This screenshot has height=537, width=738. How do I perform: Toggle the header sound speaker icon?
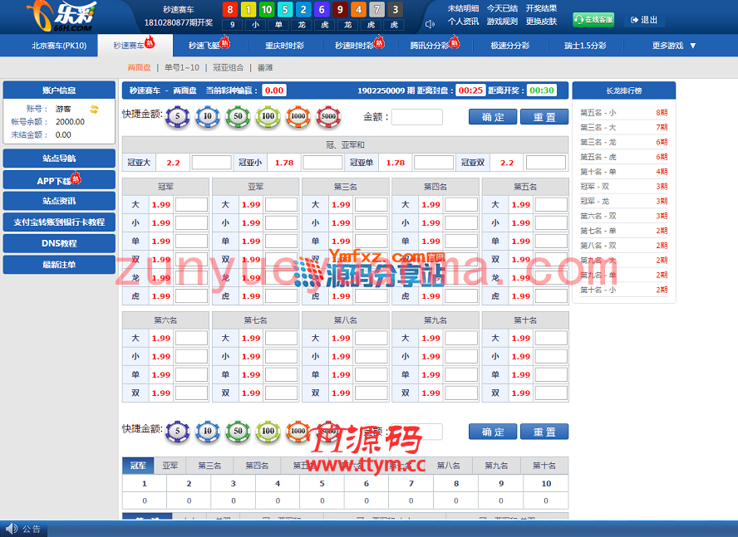pos(430,24)
